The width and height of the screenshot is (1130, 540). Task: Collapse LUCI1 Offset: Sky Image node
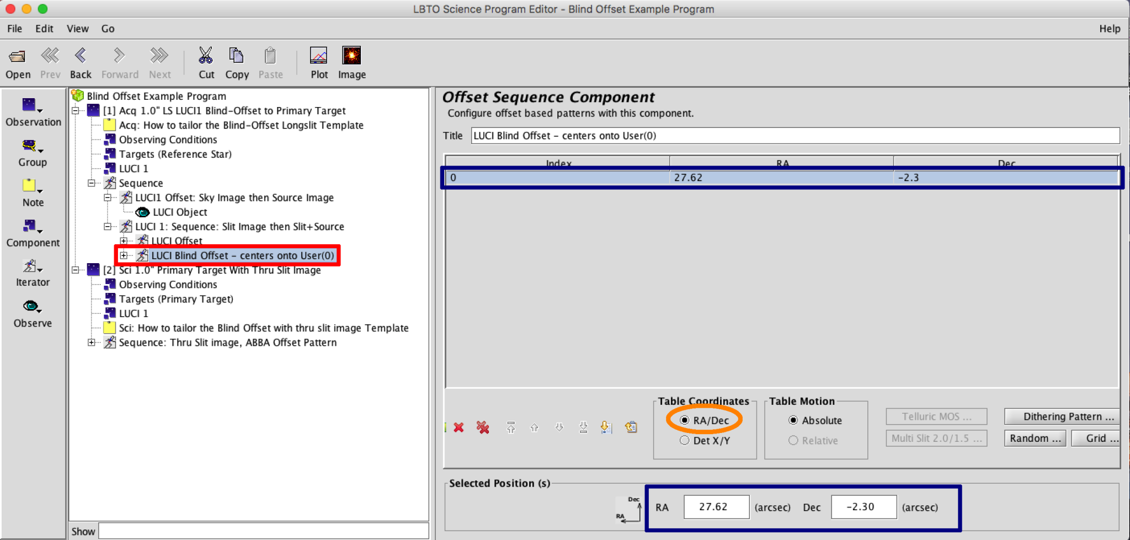pos(108,197)
